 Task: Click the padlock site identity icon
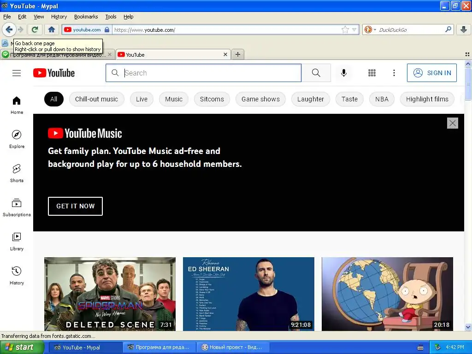[x=107, y=29]
